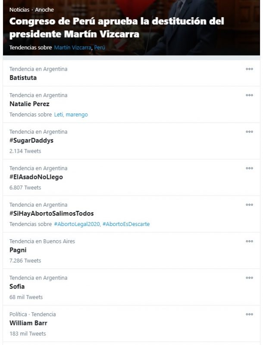Click three-dot menu beside #SugarDaddys
This screenshot has height=345, width=263.
click(x=249, y=132)
